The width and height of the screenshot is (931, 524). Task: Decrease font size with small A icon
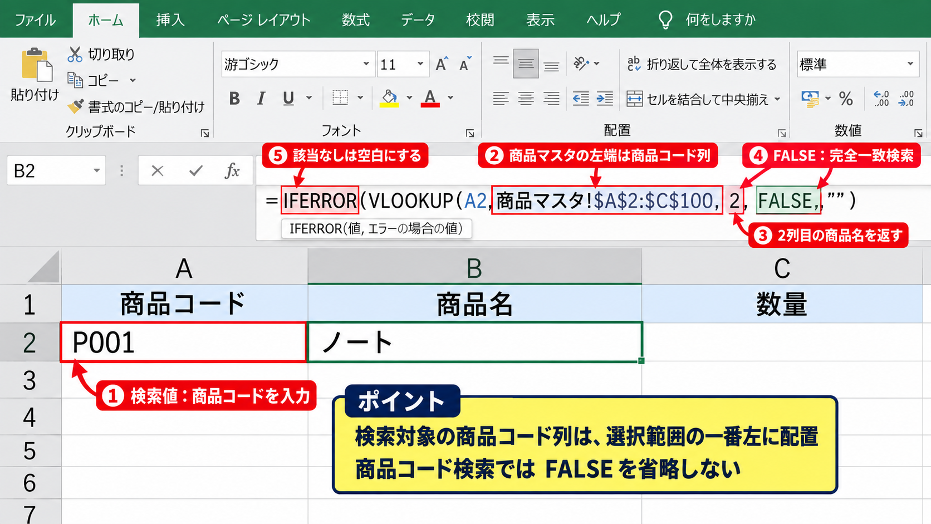465,64
